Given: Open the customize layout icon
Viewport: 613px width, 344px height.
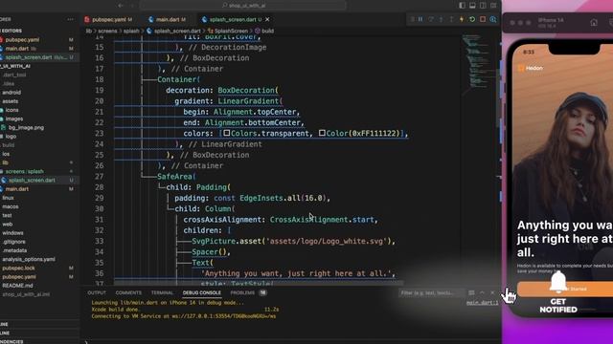Looking at the screenshot, I should tap(494, 6).
